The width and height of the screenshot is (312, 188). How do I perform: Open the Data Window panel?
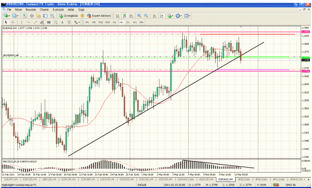(31, 16)
